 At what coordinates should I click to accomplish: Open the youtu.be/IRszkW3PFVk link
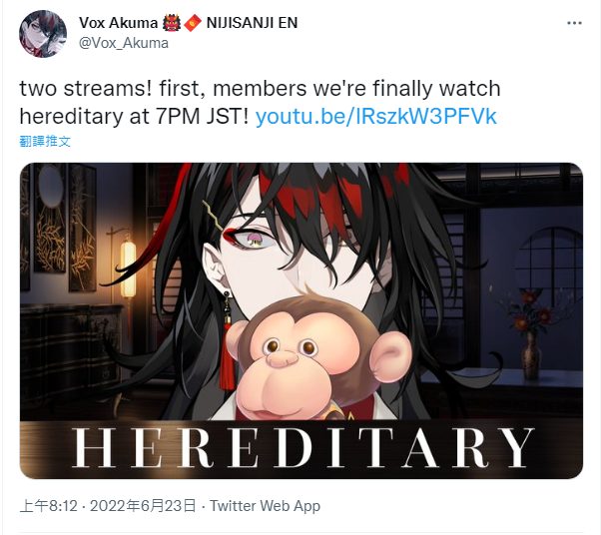376,117
